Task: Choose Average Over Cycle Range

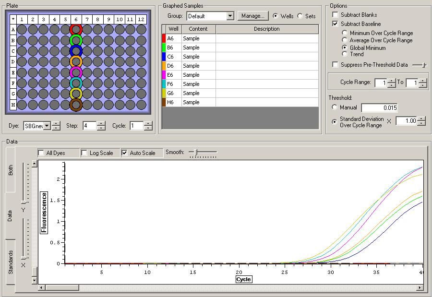Action: tap(344, 40)
